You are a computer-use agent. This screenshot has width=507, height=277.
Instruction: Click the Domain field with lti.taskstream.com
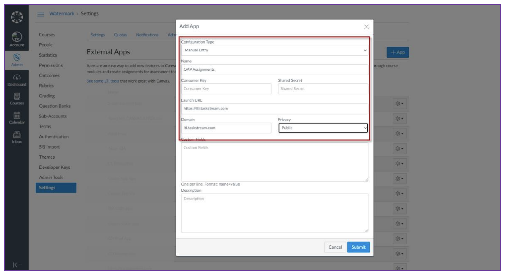click(226, 128)
